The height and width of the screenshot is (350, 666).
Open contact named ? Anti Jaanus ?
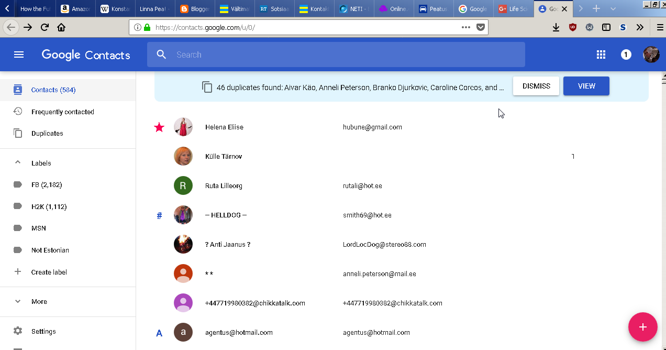coord(228,244)
